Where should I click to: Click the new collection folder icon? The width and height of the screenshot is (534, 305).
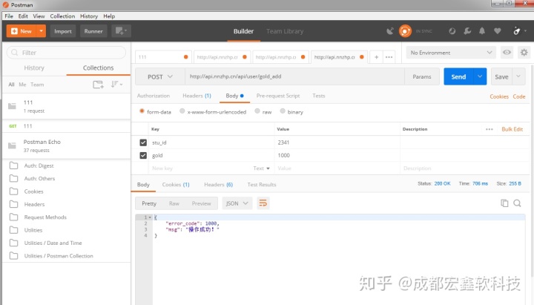click(x=98, y=85)
